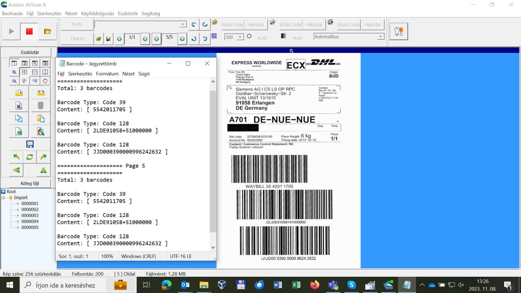The image size is (521, 293).
Task: Open the Képfeldolgozás menu
Action: [x=98, y=14]
